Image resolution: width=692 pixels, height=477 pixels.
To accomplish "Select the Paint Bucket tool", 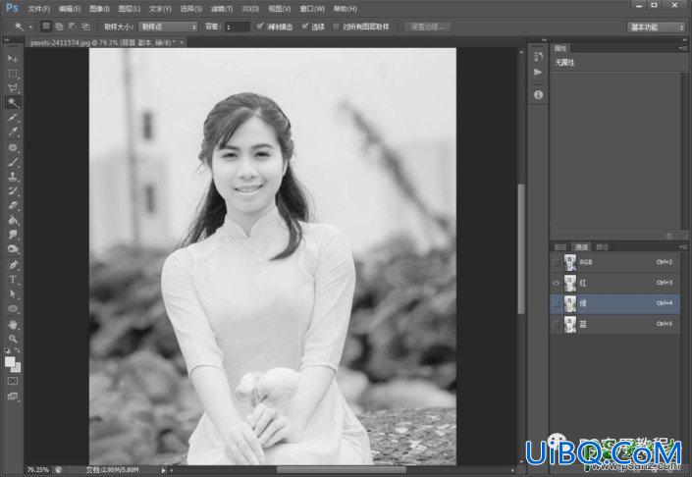I will pyautogui.click(x=13, y=220).
